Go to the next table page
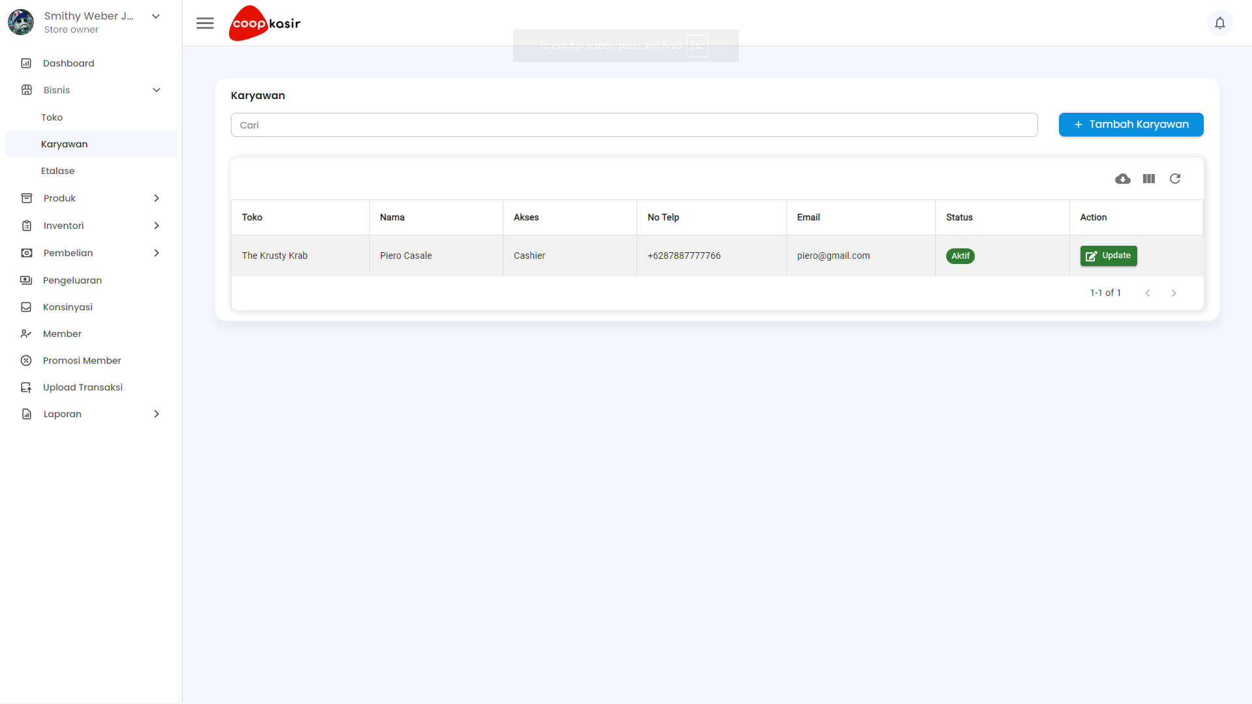The image size is (1252, 704). pyautogui.click(x=1174, y=293)
